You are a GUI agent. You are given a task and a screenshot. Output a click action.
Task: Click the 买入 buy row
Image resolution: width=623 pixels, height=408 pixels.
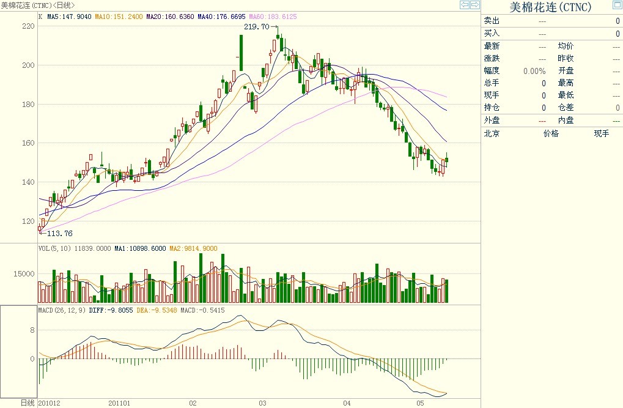[492, 33]
